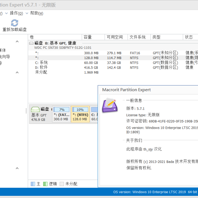Sort by the 可用空间 column header
The image size is (198, 198).
pos(116,37)
